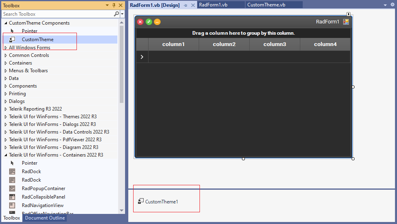The image size is (397, 224).
Task: Expand Telerik Reporting R3 2022 group
Action: coord(6,109)
